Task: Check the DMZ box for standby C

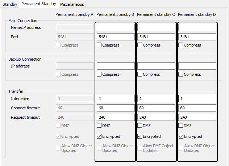Action: tap(140, 126)
